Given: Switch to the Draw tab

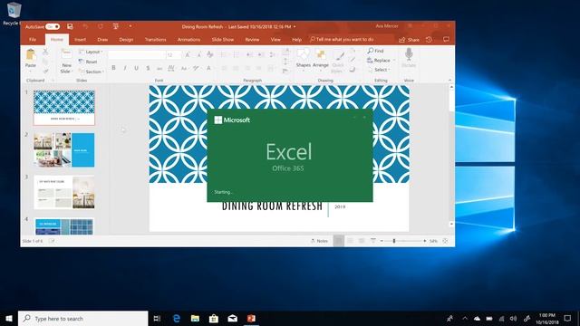Looking at the screenshot, I should [102, 40].
